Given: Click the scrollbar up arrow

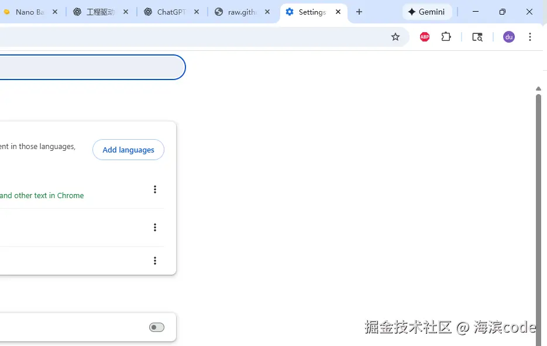Looking at the screenshot, I should click(x=538, y=89).
